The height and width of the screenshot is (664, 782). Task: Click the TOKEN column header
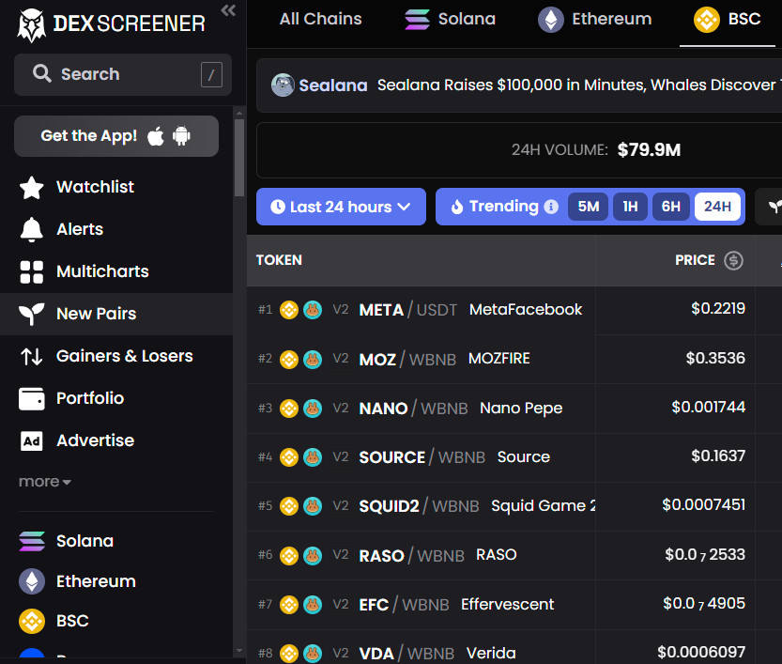tap(279, 260)
